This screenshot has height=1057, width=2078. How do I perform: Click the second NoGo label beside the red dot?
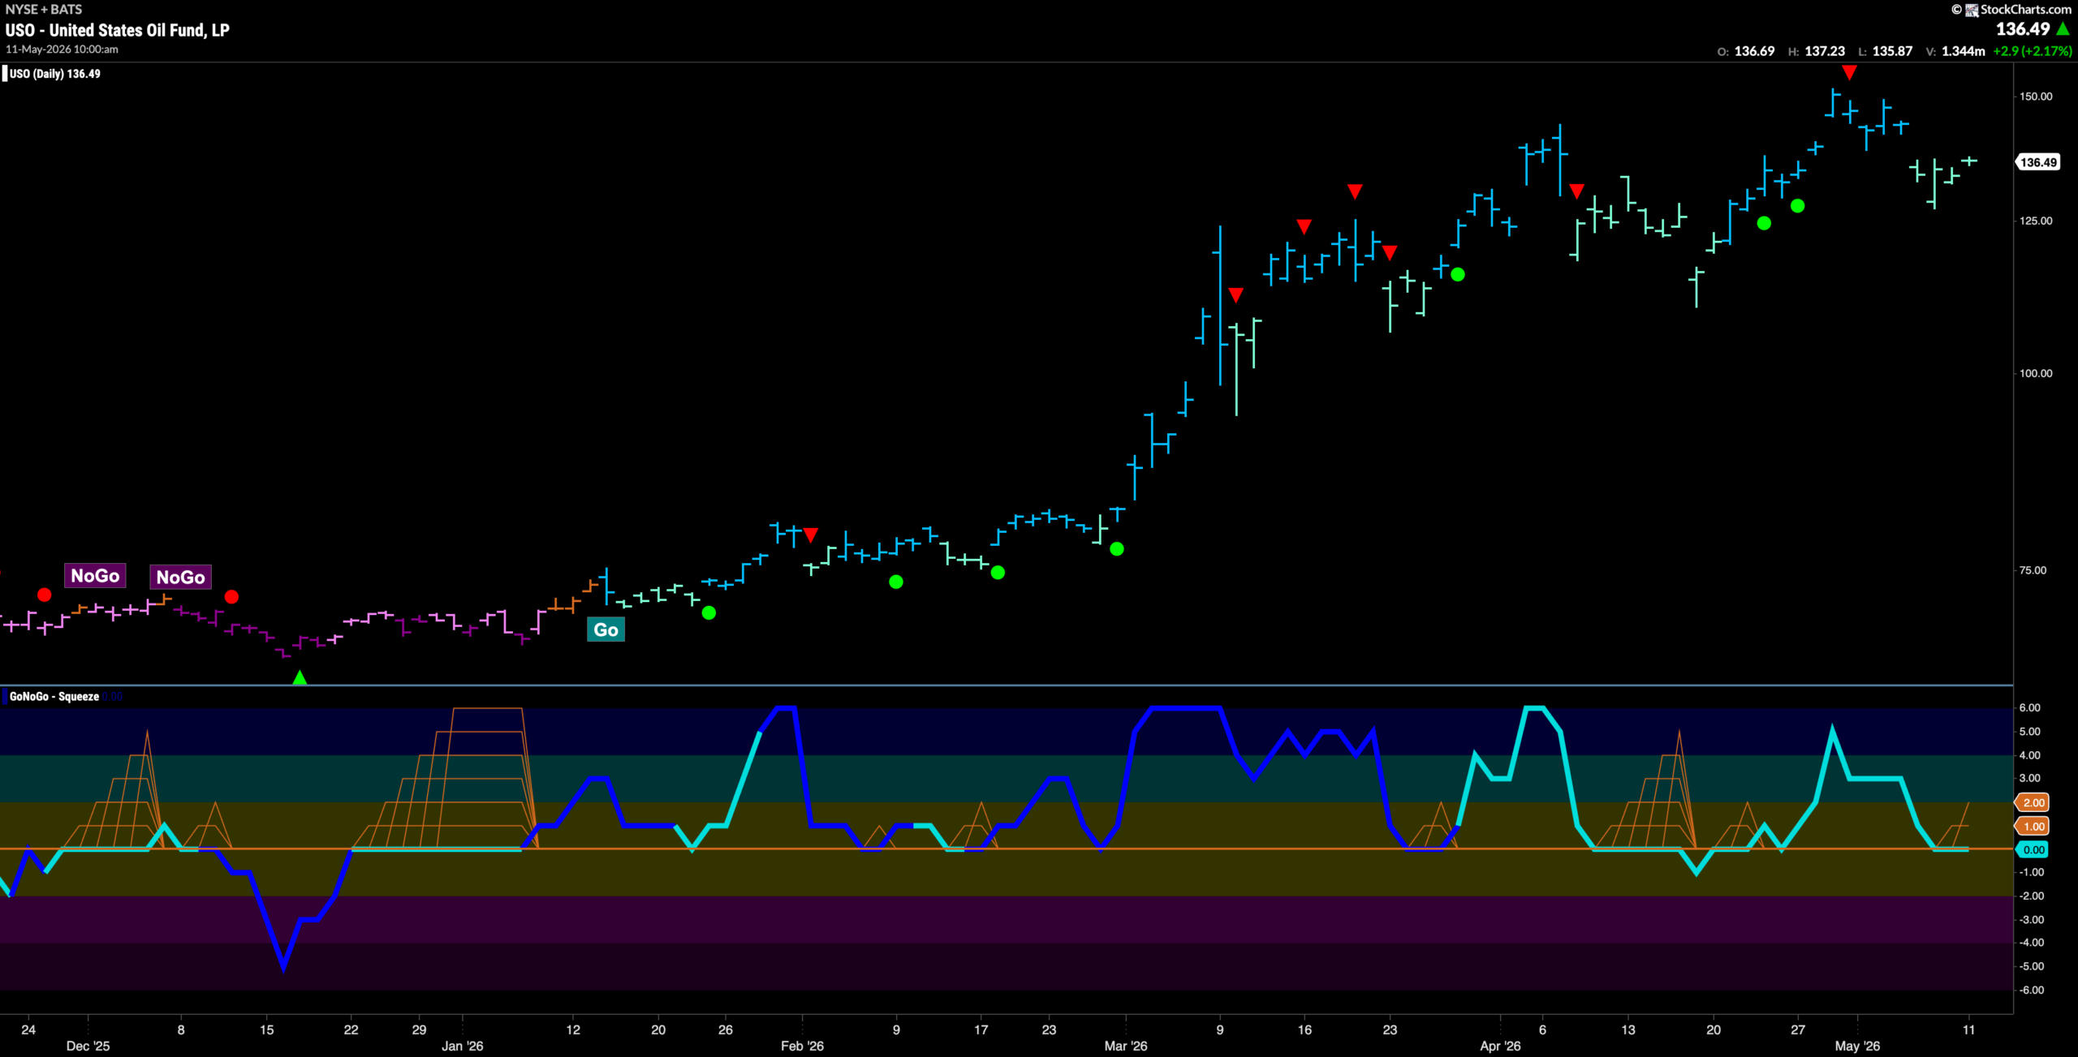(180, 577)
